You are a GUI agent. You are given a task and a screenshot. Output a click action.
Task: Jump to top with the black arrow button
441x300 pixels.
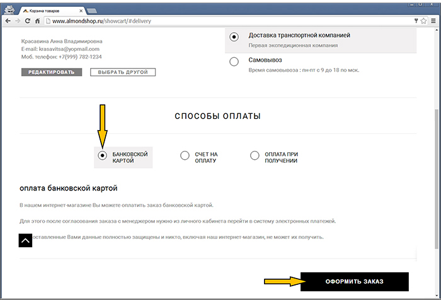pyautogui.click(x=25, y=240)
